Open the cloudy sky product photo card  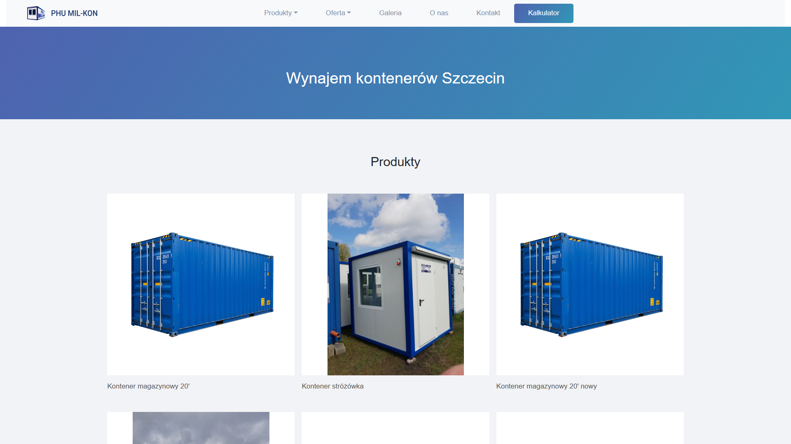click(x=201, y=428)
